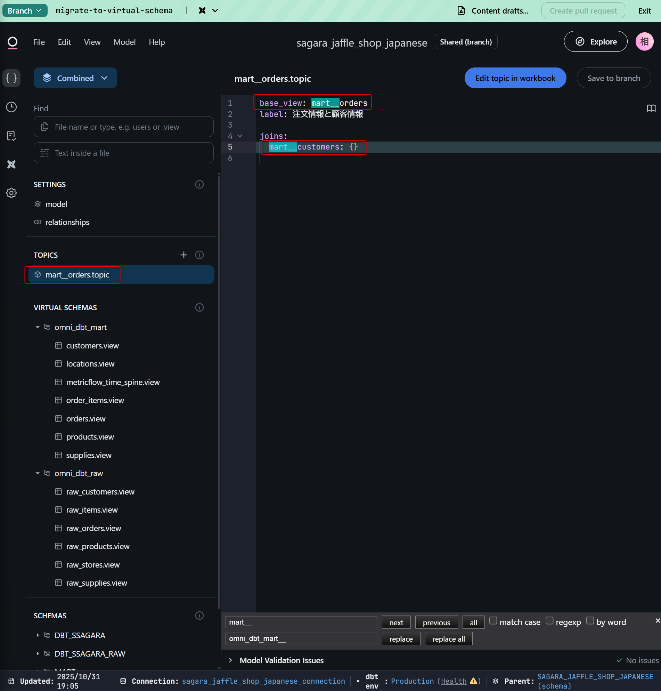
Task: Expand the DBT_SSAGARA schema
Action: click(38, 635)
